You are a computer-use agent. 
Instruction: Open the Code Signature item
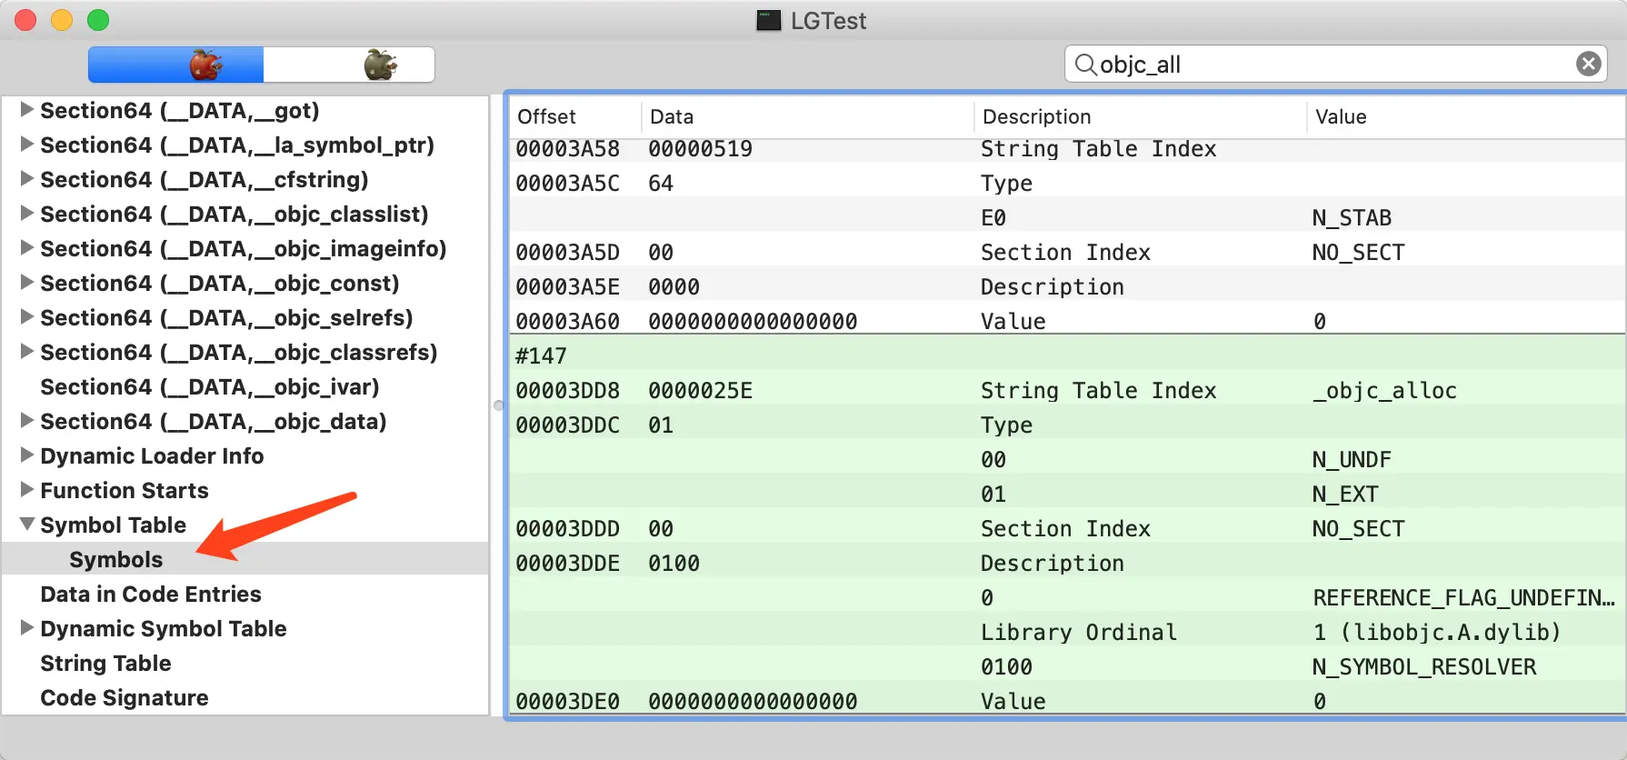coord(125,698)
